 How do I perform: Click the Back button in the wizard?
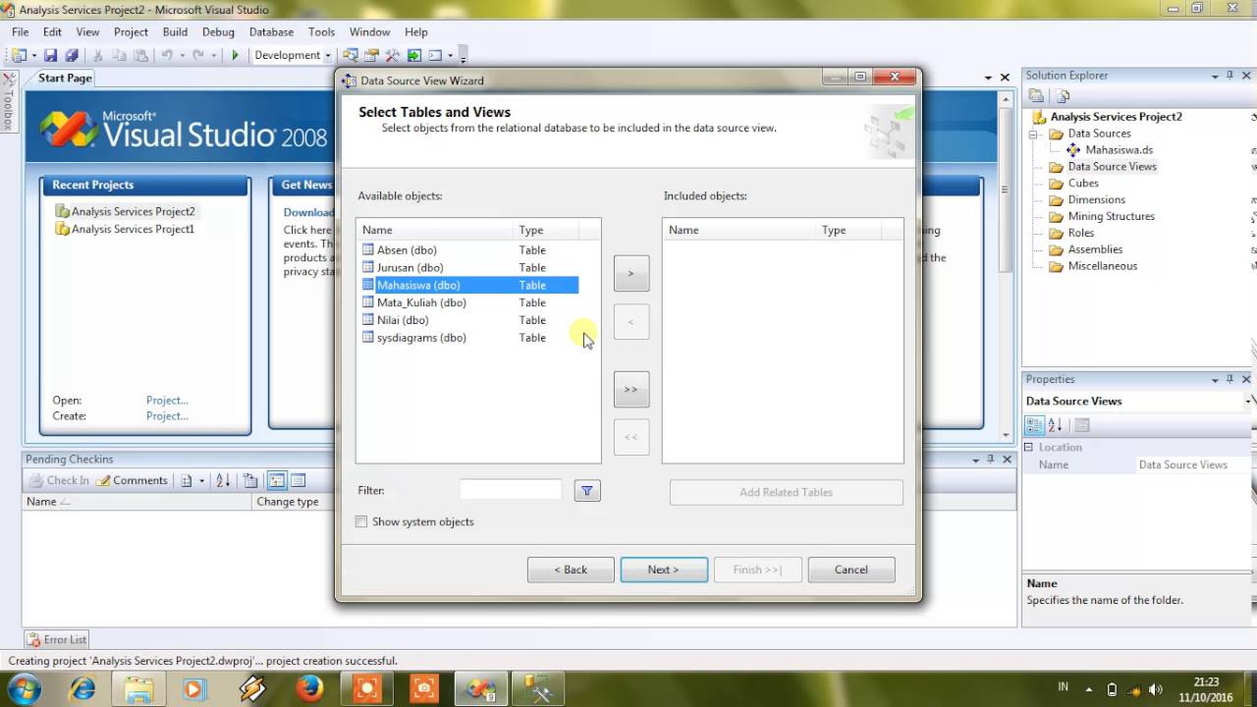click(571, 570)
